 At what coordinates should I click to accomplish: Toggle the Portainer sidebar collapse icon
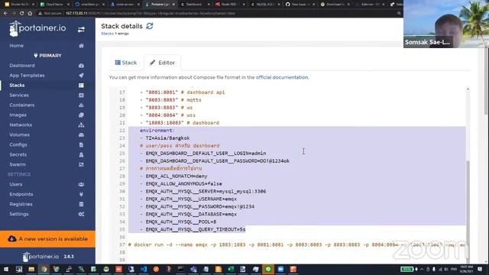click(x=81, y=30)
